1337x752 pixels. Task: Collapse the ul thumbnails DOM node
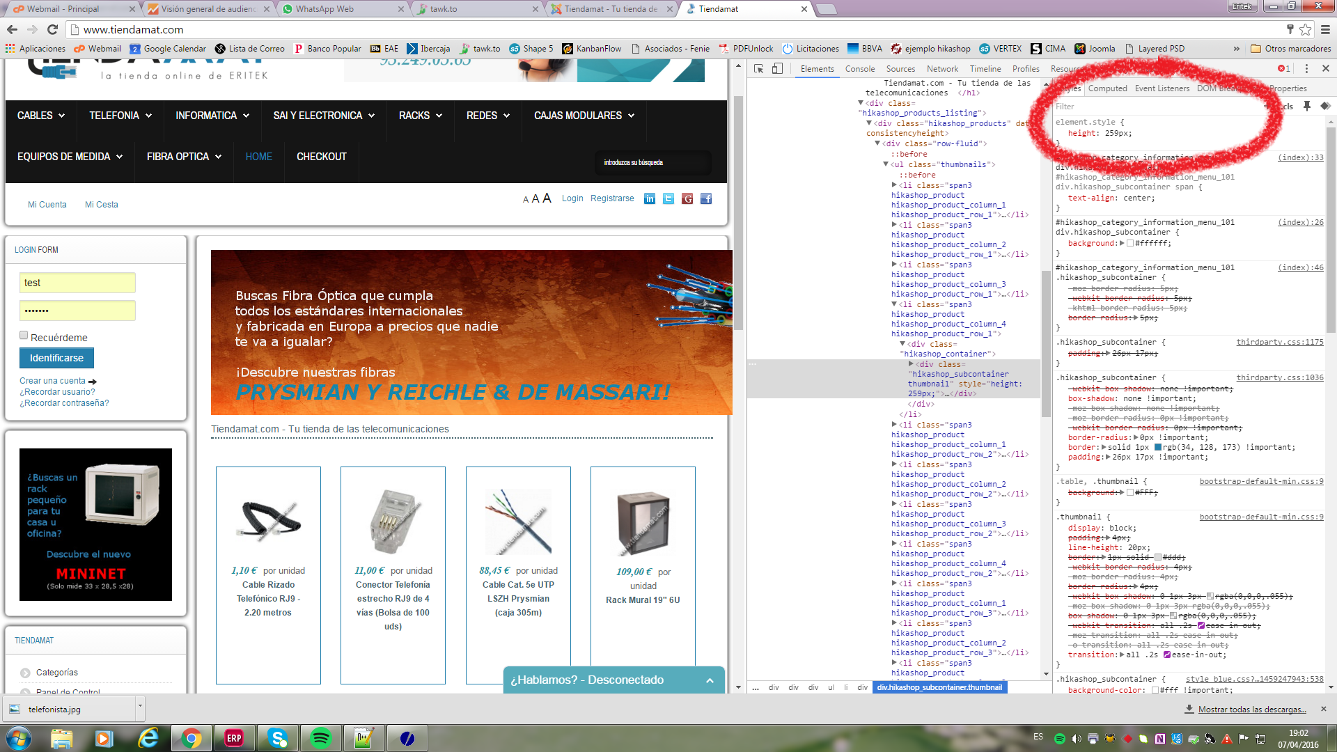[886, 164]
